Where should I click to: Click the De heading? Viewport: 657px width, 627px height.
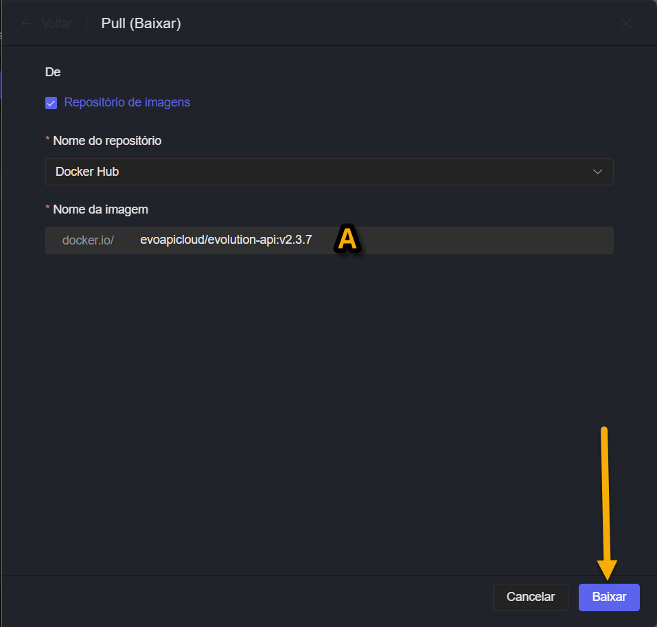click(x=53, y=72)
